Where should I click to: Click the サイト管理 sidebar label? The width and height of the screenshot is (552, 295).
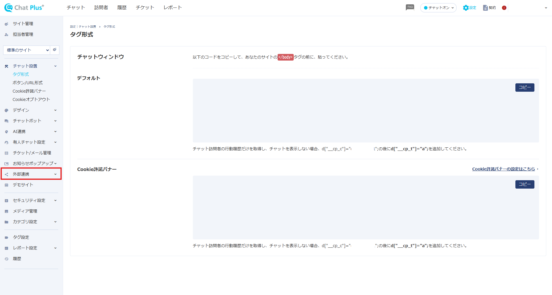pyautogui.click(x=23, y=24)
